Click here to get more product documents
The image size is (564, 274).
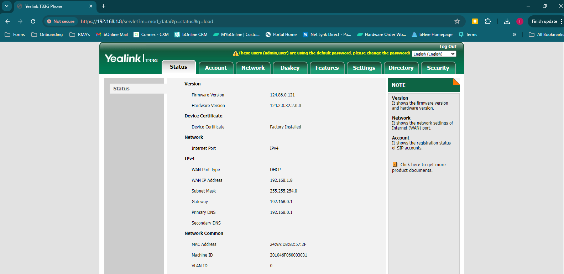coord(419,168)
